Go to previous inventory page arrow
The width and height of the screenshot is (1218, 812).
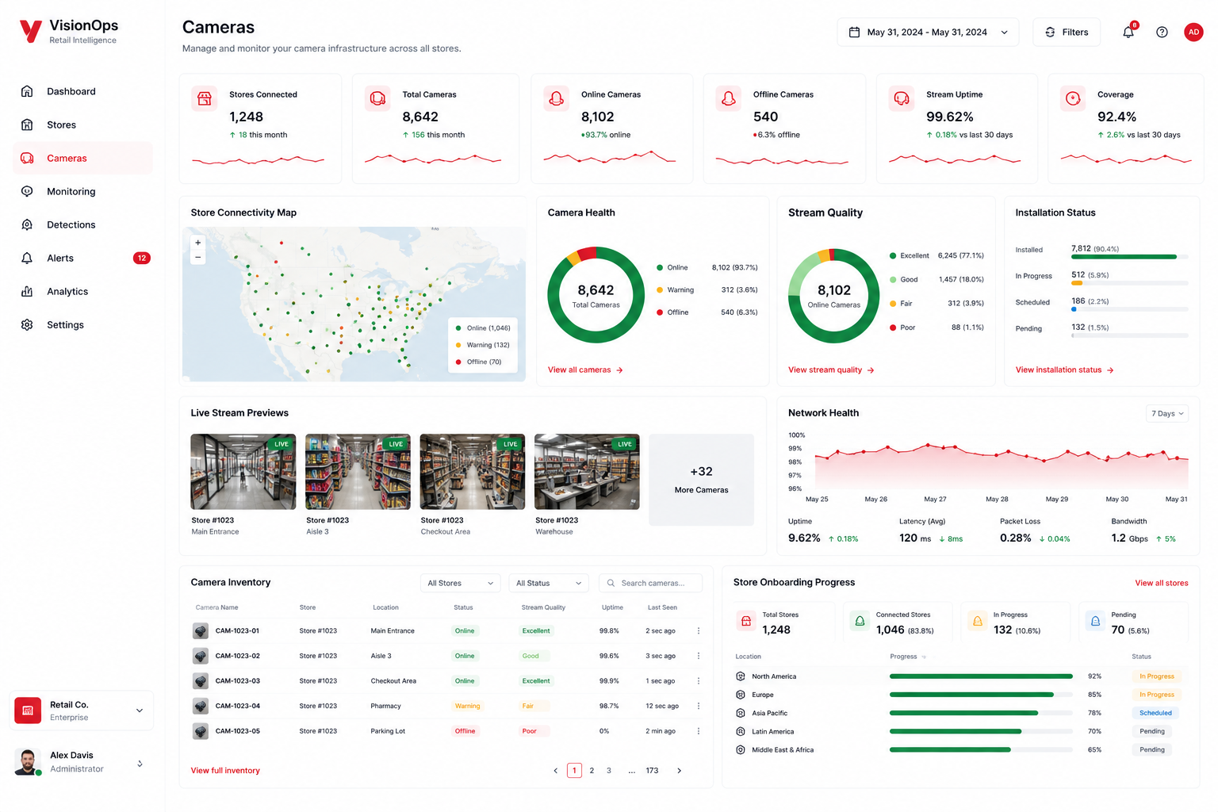555,771
